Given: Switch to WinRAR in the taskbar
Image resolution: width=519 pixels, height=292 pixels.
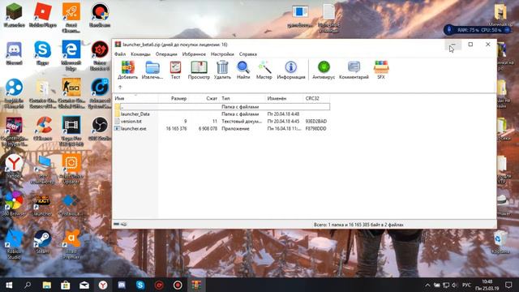Looking at the screenshot, I should click(x=196, y=285).
